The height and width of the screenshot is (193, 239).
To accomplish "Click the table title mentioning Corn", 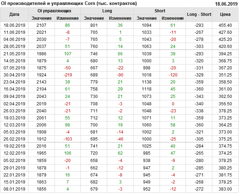I will 69,3.
